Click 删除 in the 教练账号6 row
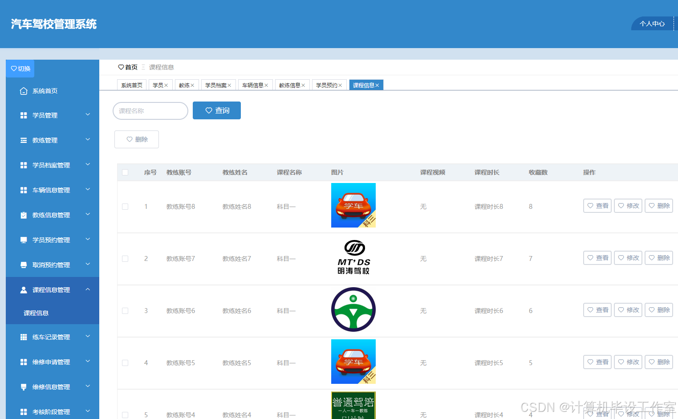 (x=659, y=310)
